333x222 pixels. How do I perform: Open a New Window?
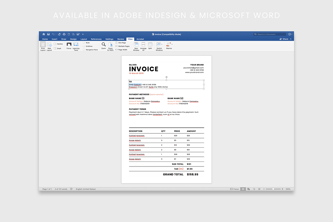point(136,46)
